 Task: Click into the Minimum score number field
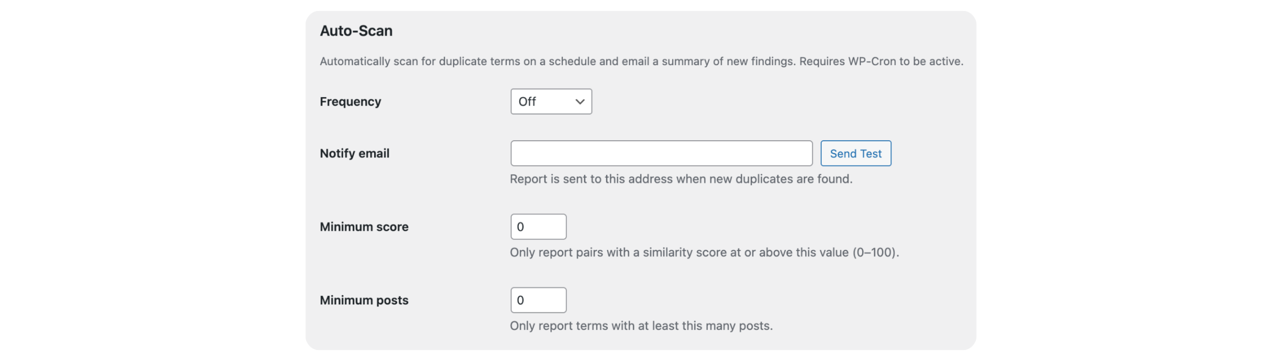[538, 227]
